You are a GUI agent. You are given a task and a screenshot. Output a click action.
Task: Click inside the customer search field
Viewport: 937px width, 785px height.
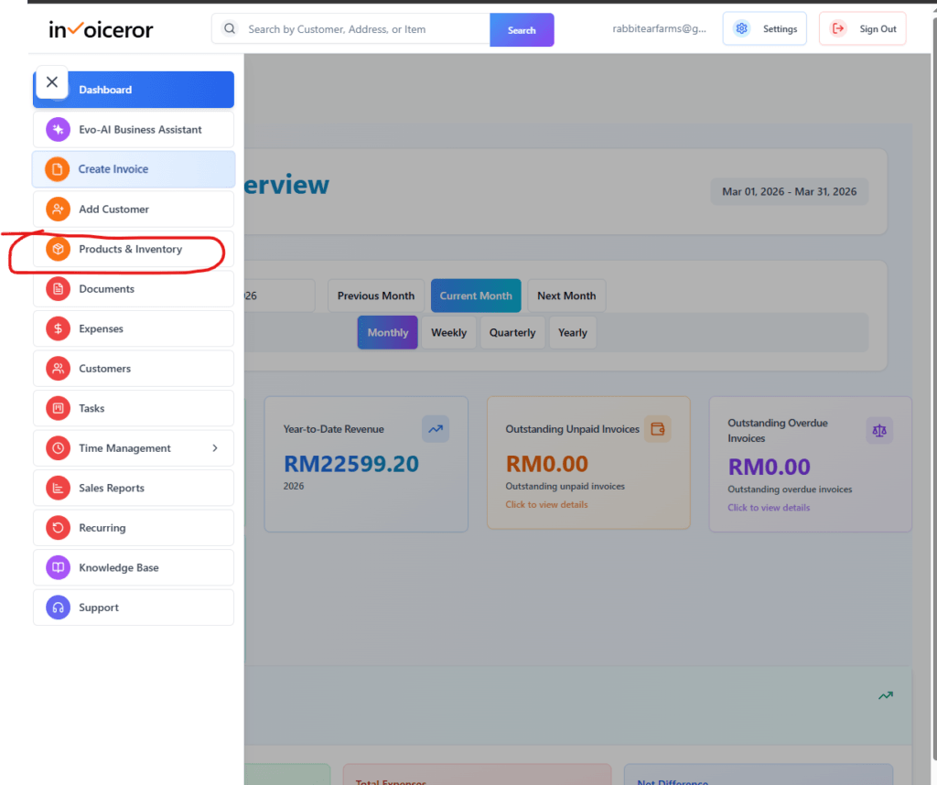click(x=357, y=28)
